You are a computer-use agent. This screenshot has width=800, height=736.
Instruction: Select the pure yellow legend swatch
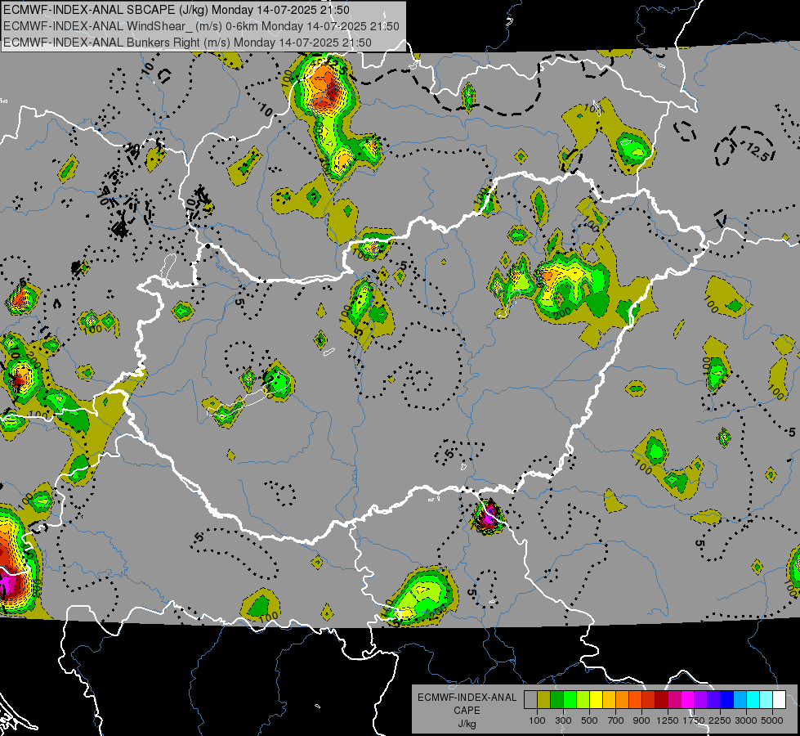click(x=596, y=700)
